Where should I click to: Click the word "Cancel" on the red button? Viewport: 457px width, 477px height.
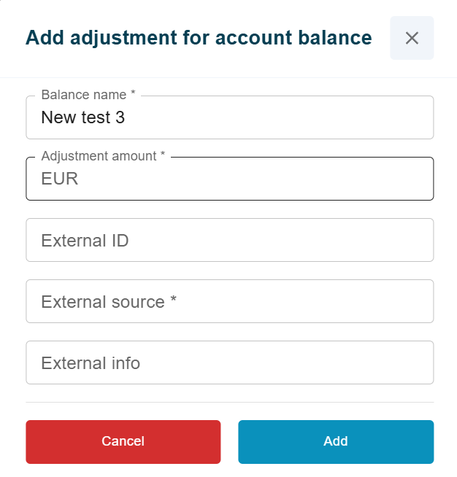pyautogui.click(x=123, y=441)
